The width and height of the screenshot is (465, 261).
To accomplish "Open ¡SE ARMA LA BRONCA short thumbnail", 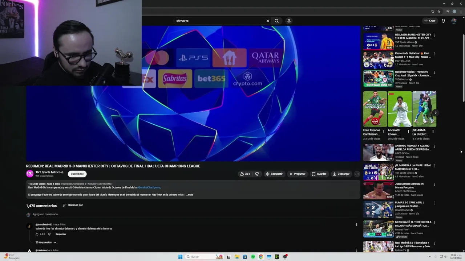I will (x=424, y=109).
